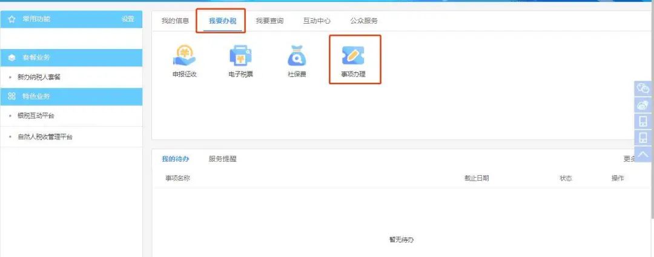Switch to 我的信息 tab
Screen dimensions: 654x257
click(x=175, y=21)
